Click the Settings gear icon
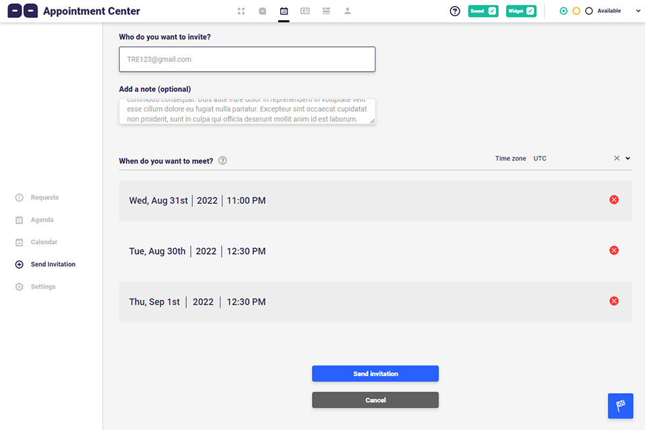 (19, 287)
